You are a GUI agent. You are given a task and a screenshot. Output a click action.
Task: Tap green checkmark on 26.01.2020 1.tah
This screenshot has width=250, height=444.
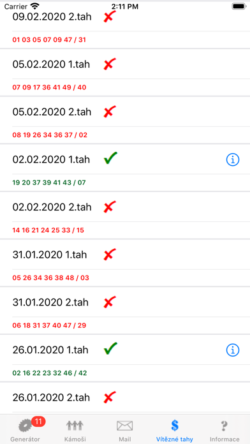[x=110, y=348]
